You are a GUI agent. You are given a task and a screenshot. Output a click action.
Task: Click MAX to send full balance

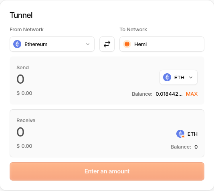192,94
